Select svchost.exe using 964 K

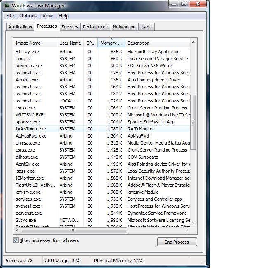[x=101, y=87]
